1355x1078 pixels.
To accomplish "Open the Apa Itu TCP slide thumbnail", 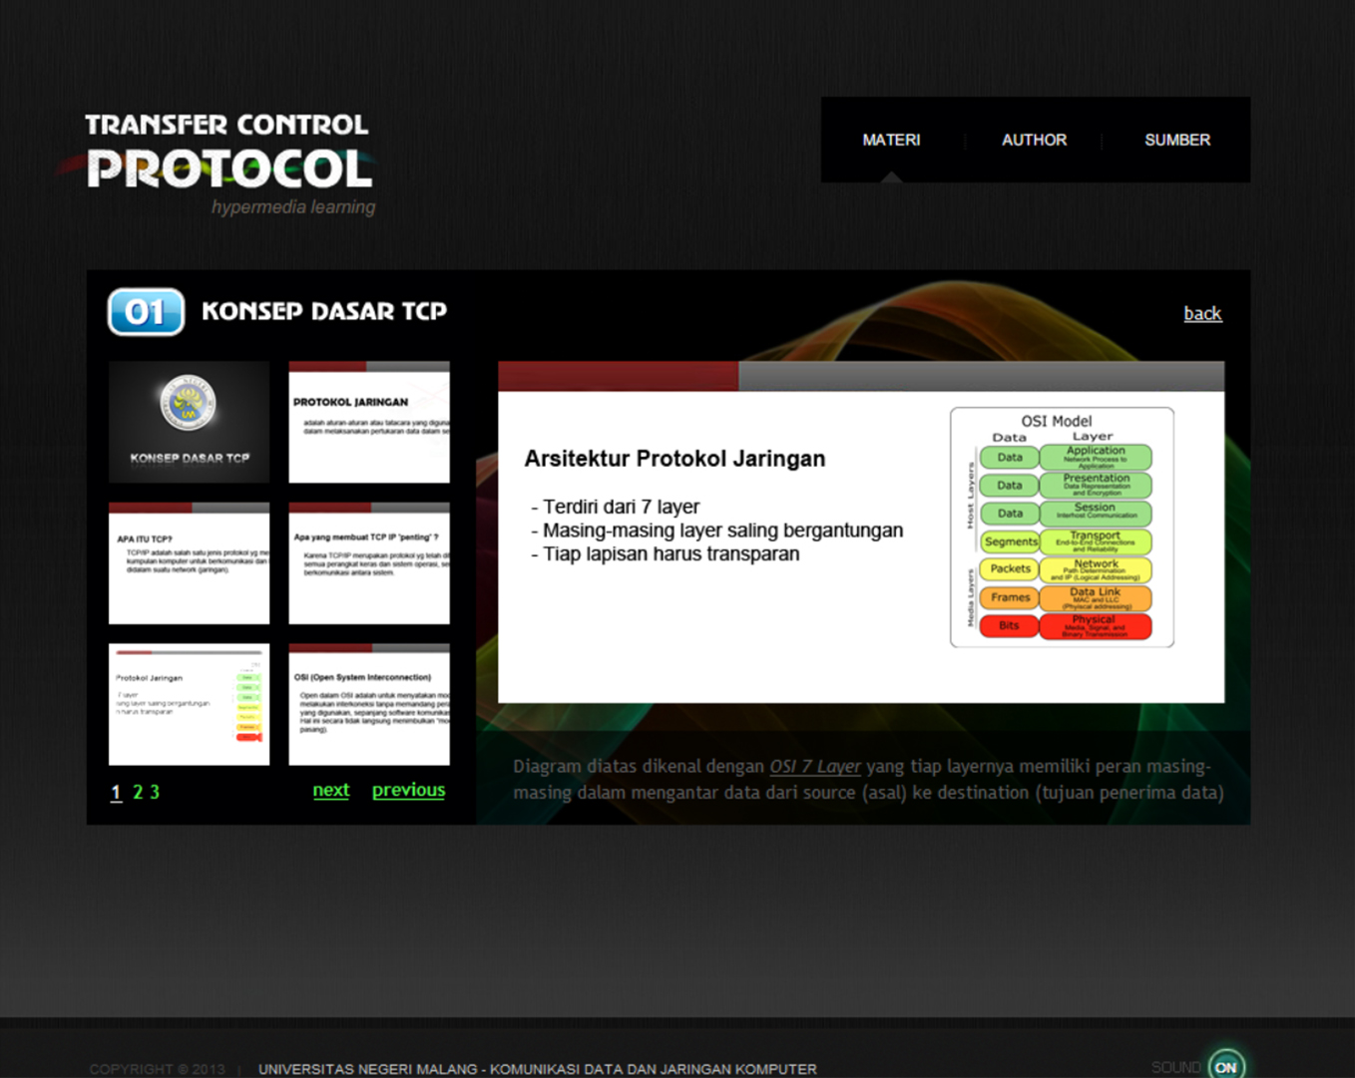I will (x=189, y=563).
